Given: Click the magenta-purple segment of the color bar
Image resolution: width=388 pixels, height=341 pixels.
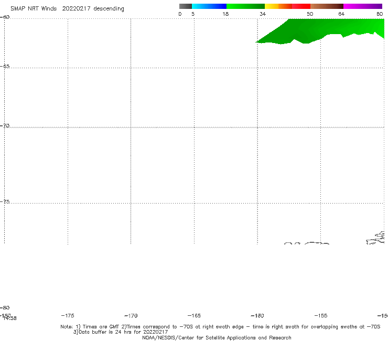Looking at the screenshot, I should pyautogui.click(x=363, y=6).
